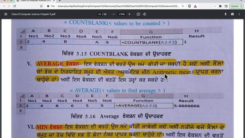The width and height of the screenshot is (245, 138).
Task: Click Result header in COUNTBLANK table
Action: [x=196, y=36]
